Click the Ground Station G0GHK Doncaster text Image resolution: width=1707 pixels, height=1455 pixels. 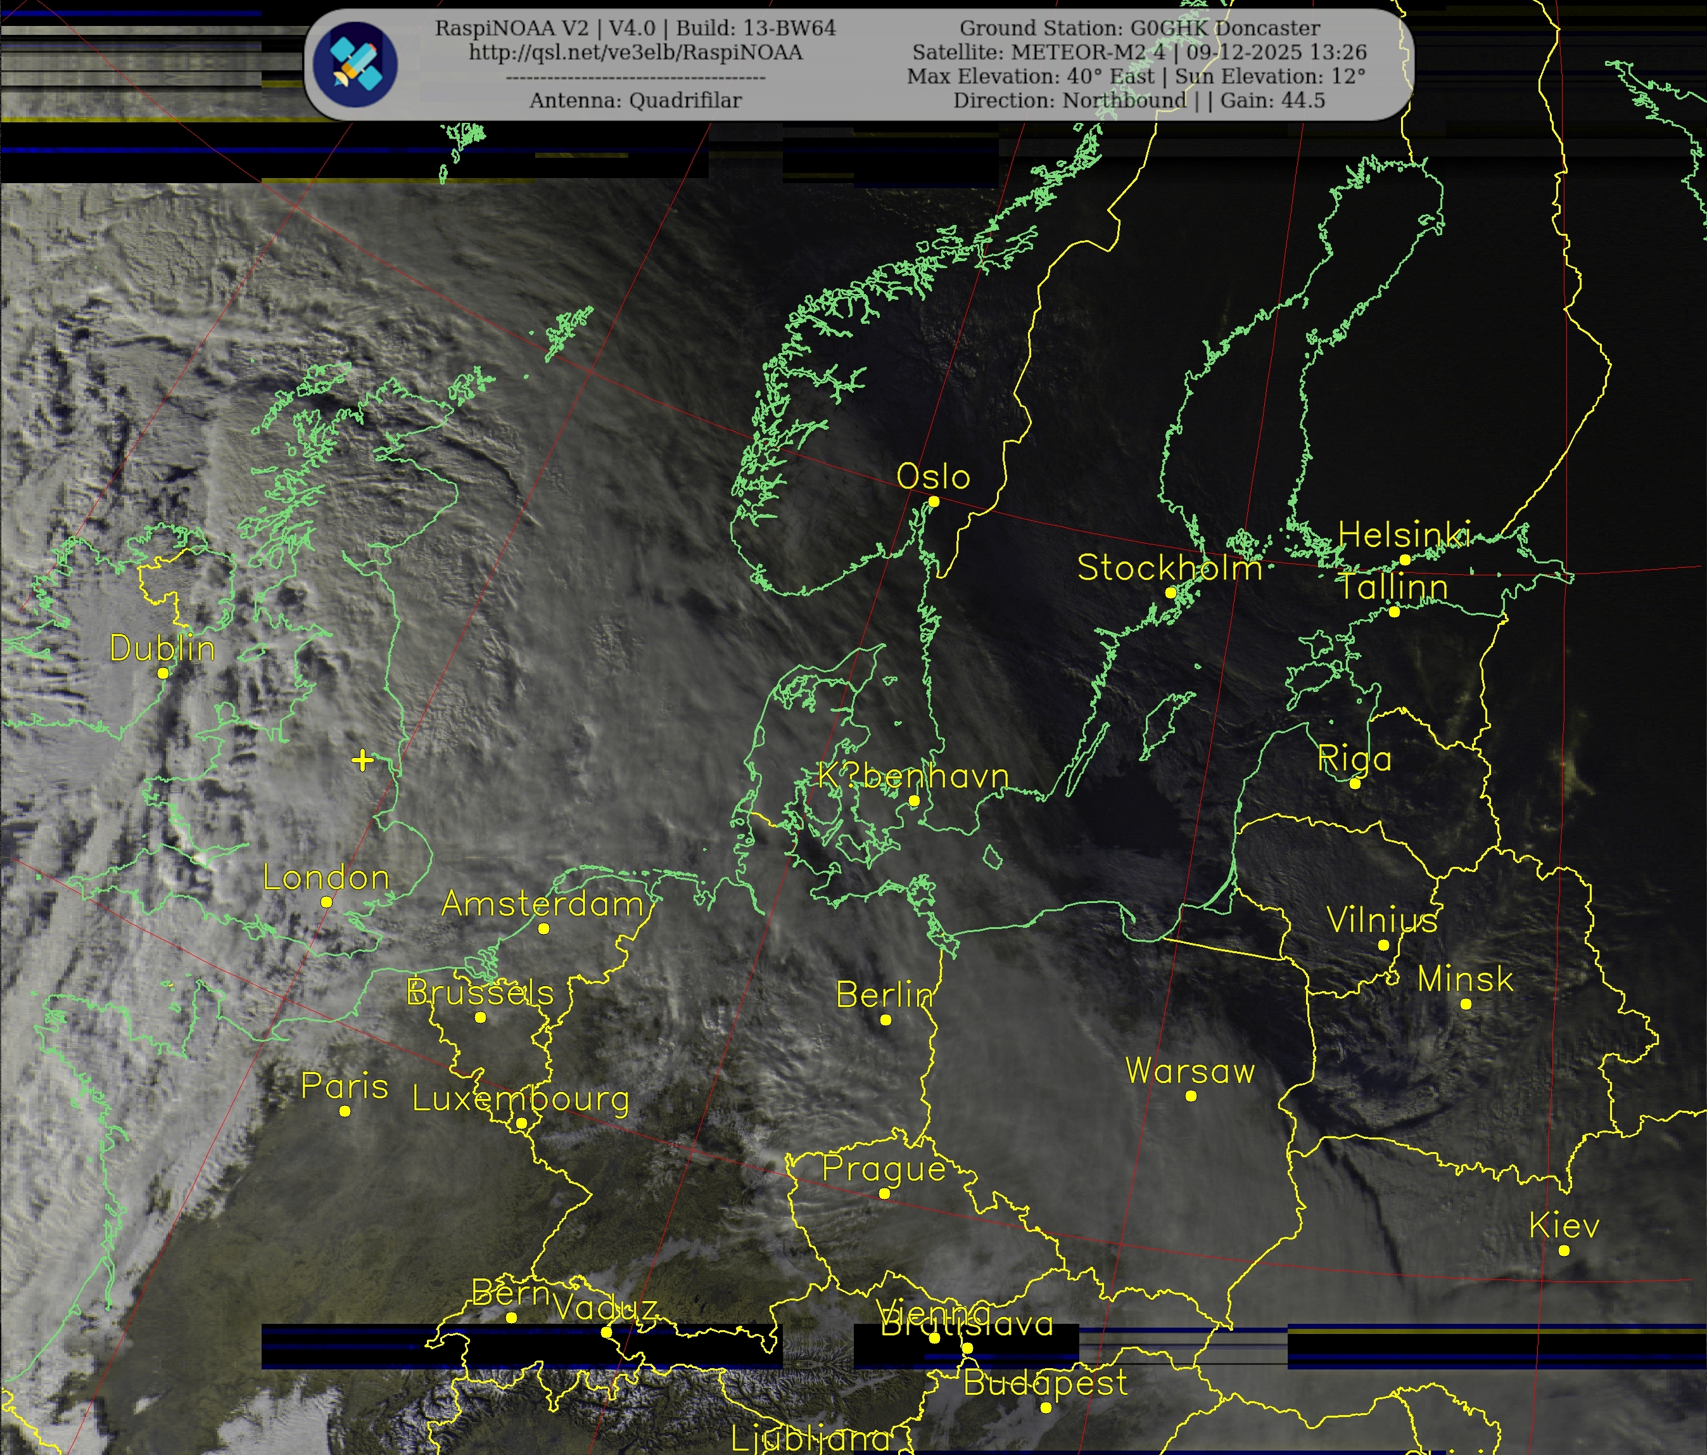[1139, 28]
